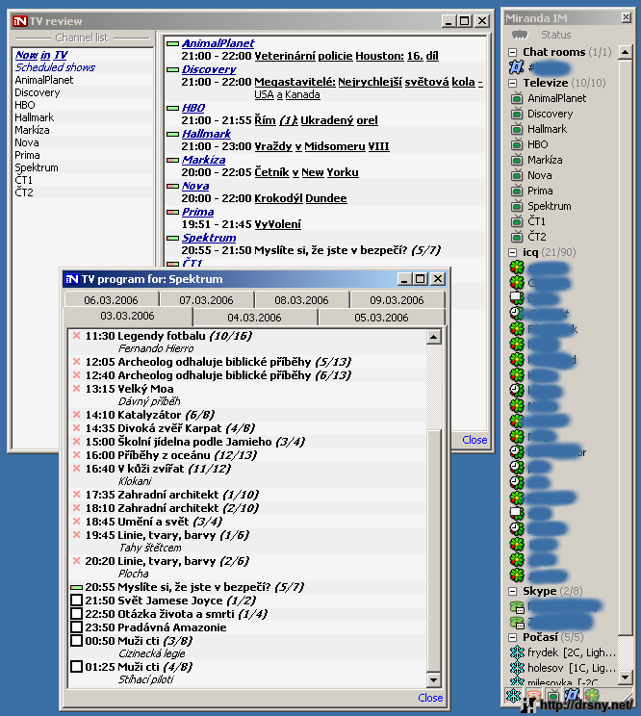
Task: Click the ČT1 TV icon in Miranda
Action: tap(517, 221)
